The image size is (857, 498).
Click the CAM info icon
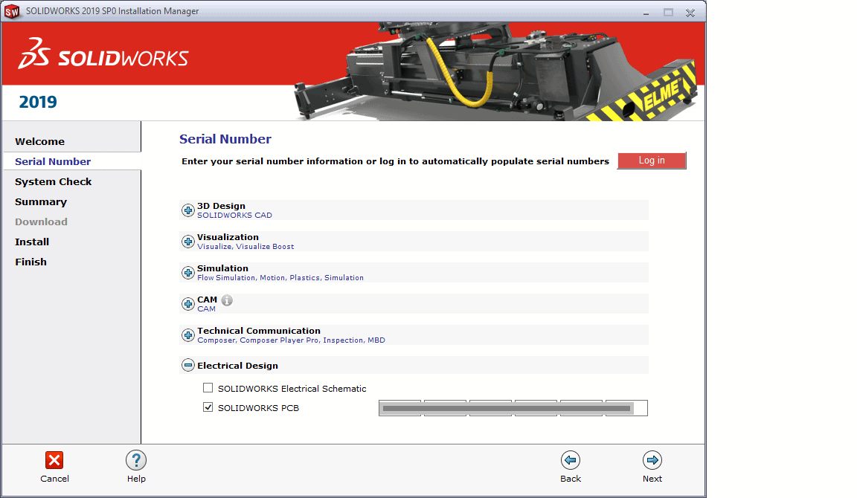[227, 300]
